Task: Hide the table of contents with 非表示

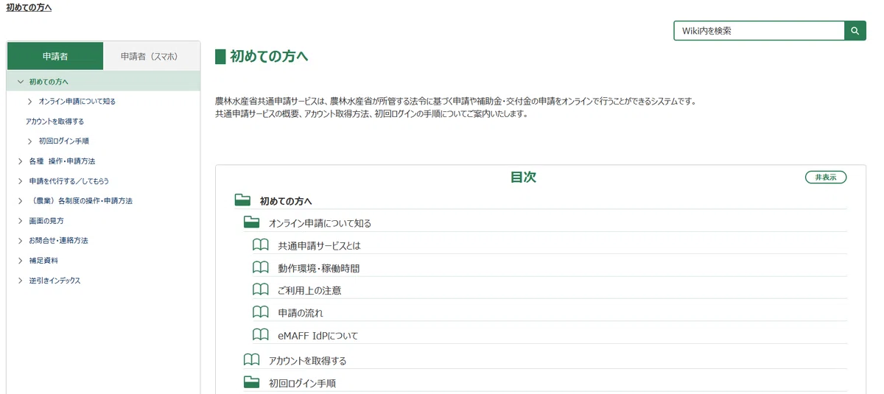Action: pyautogui.click(x=826, y=177)
